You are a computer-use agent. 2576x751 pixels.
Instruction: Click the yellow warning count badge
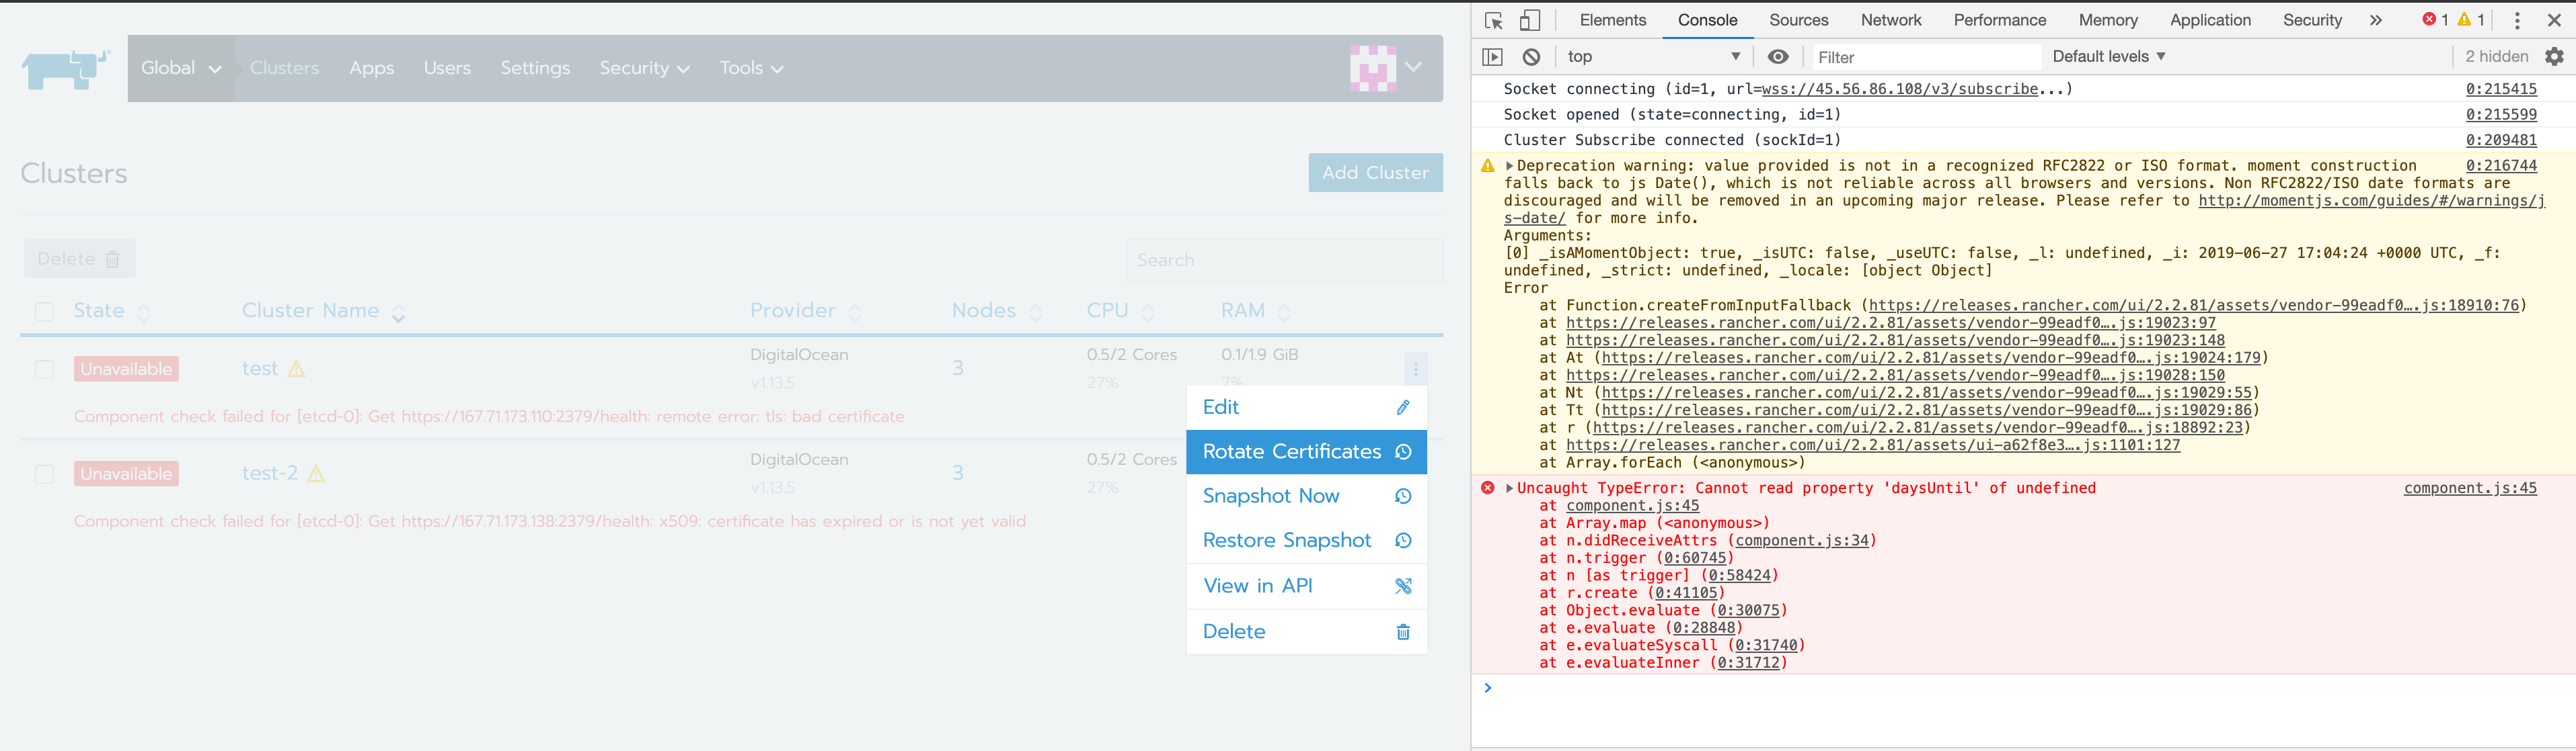coord(2471,20)
